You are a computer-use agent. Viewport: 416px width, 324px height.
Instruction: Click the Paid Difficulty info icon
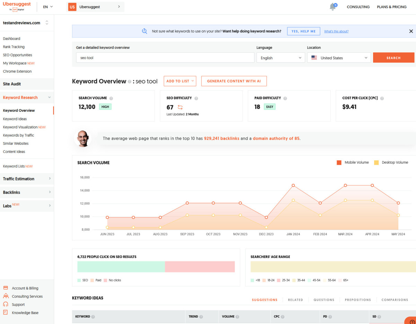pyautogui.click(x=285, y=98)
